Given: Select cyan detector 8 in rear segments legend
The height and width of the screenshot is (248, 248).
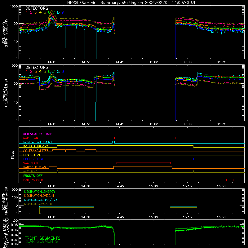Looking at the screenshot, I should (x=58, y=72).
